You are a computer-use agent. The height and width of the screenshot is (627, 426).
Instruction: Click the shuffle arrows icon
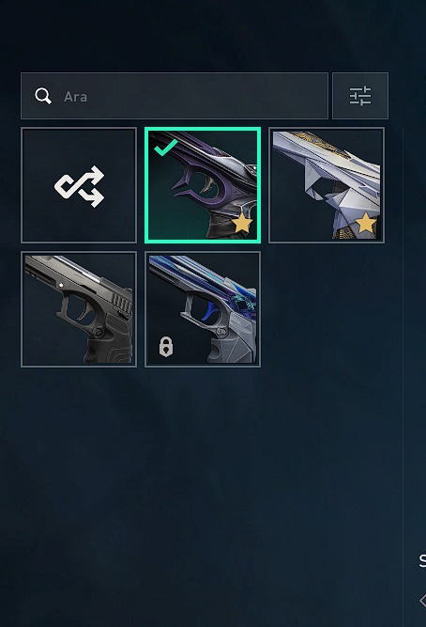pyautogui.click(x=80, y=186)
